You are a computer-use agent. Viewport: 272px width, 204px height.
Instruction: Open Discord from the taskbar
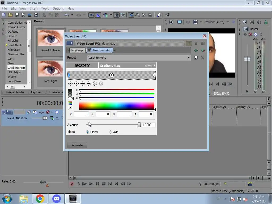57,199
